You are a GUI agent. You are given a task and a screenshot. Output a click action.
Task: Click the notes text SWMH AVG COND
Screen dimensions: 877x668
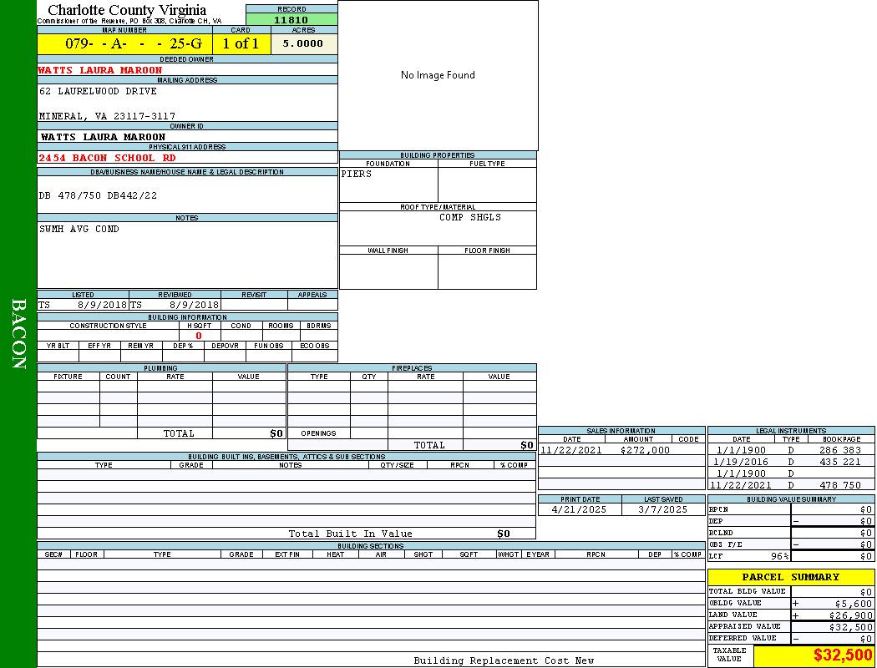79,229
